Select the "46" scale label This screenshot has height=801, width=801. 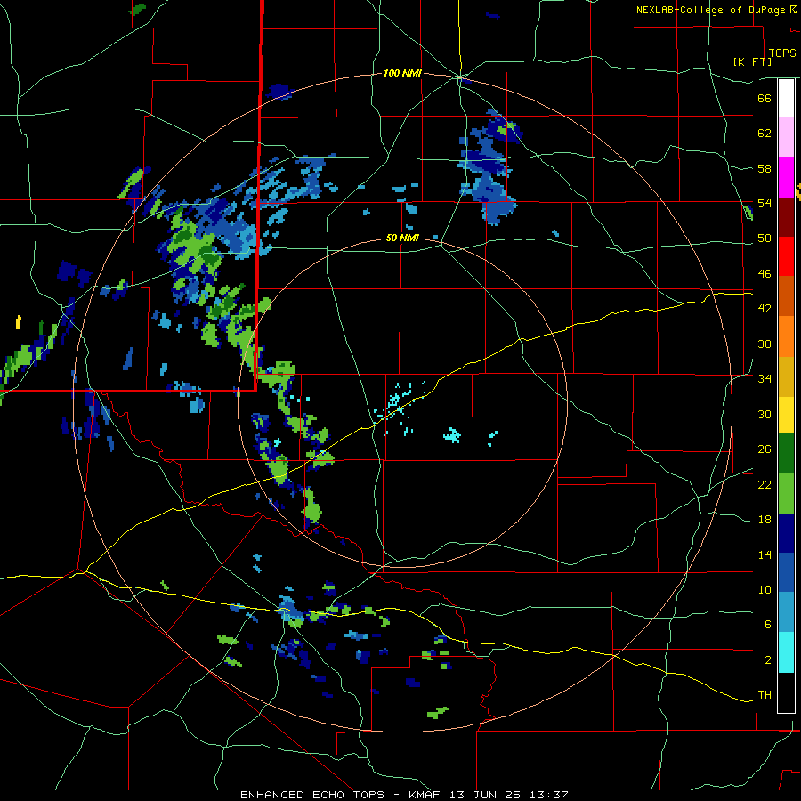tap(765, 274)
